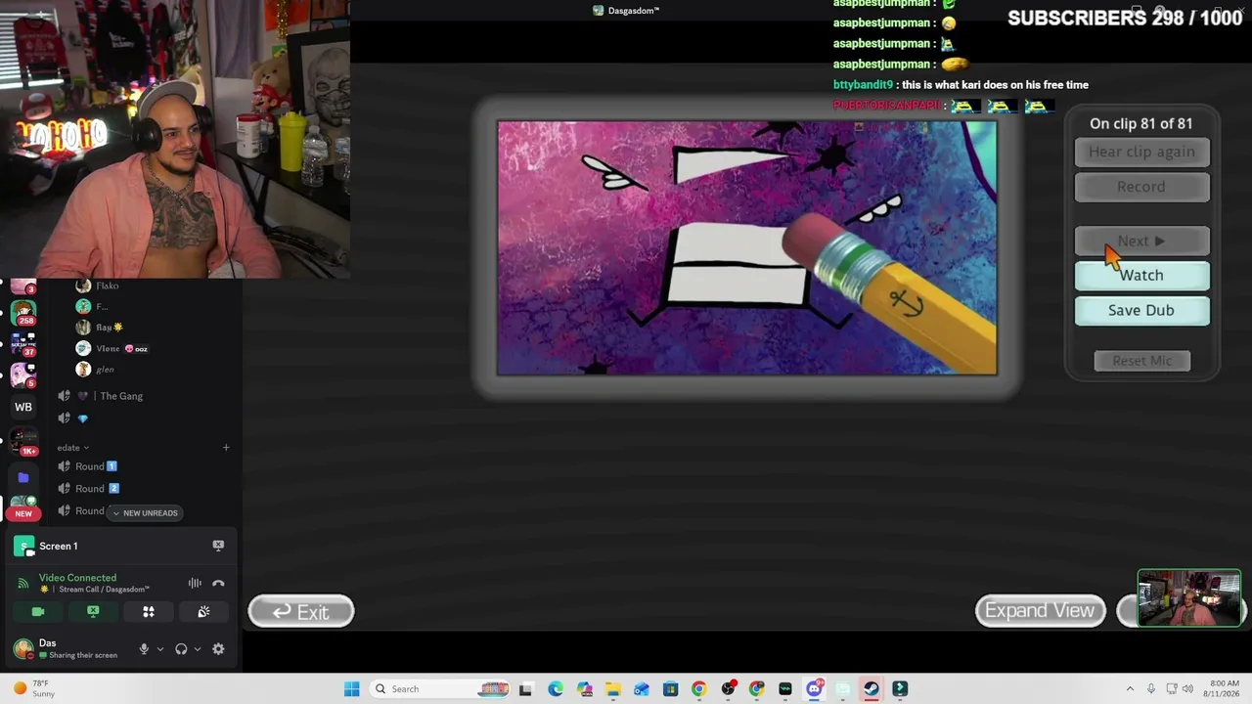
Task: Click the Reset Mic button
Action: (x=1141, y=361)
